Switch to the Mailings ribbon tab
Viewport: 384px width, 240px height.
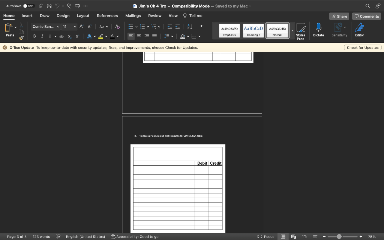tap(133, 16)
